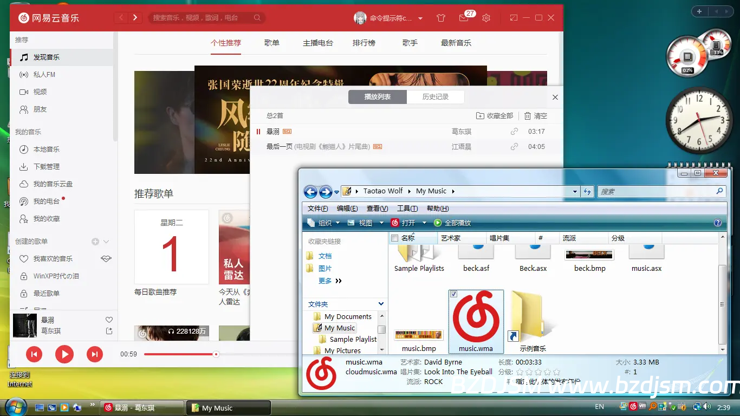Open Explorer recent pages dropdown arrow
The height and width of the screenshot is (416, 740).
pos(336,192)
